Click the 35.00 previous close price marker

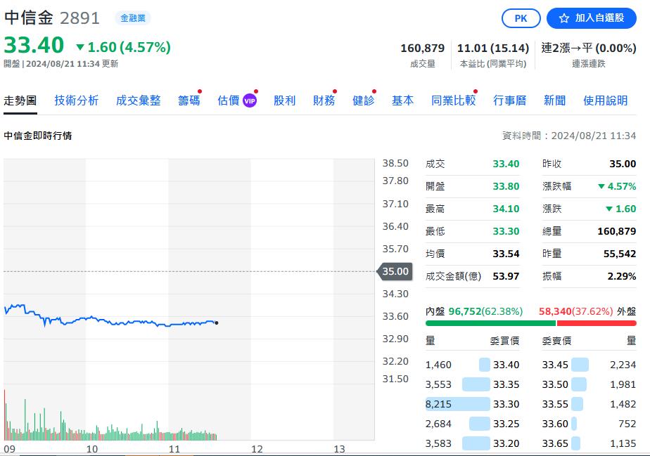point(395,272)
